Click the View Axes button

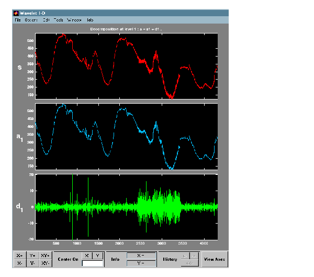pyautogui.click(x=215, y=259)
